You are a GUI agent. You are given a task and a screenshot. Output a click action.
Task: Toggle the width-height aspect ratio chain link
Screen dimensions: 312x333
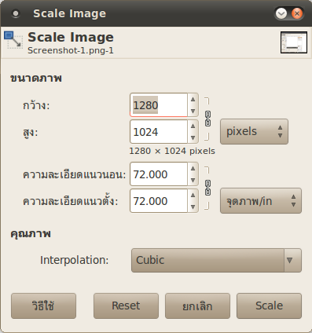click(x=207, y=119)
